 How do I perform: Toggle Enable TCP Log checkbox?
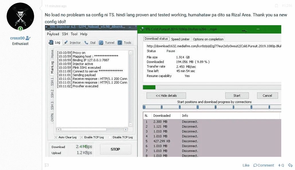[81, 137]
